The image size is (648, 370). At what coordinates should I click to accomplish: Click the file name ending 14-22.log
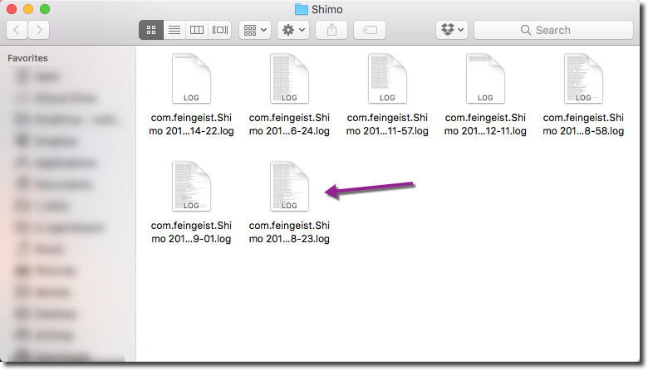(191, 124)
